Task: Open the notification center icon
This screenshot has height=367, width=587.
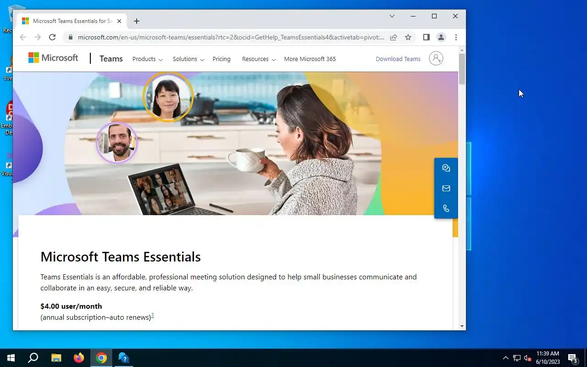Action: 572,358
